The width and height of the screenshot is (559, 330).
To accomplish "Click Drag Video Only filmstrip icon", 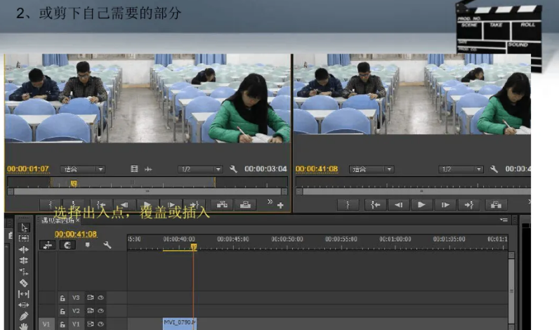I will [x=134, y=169].
